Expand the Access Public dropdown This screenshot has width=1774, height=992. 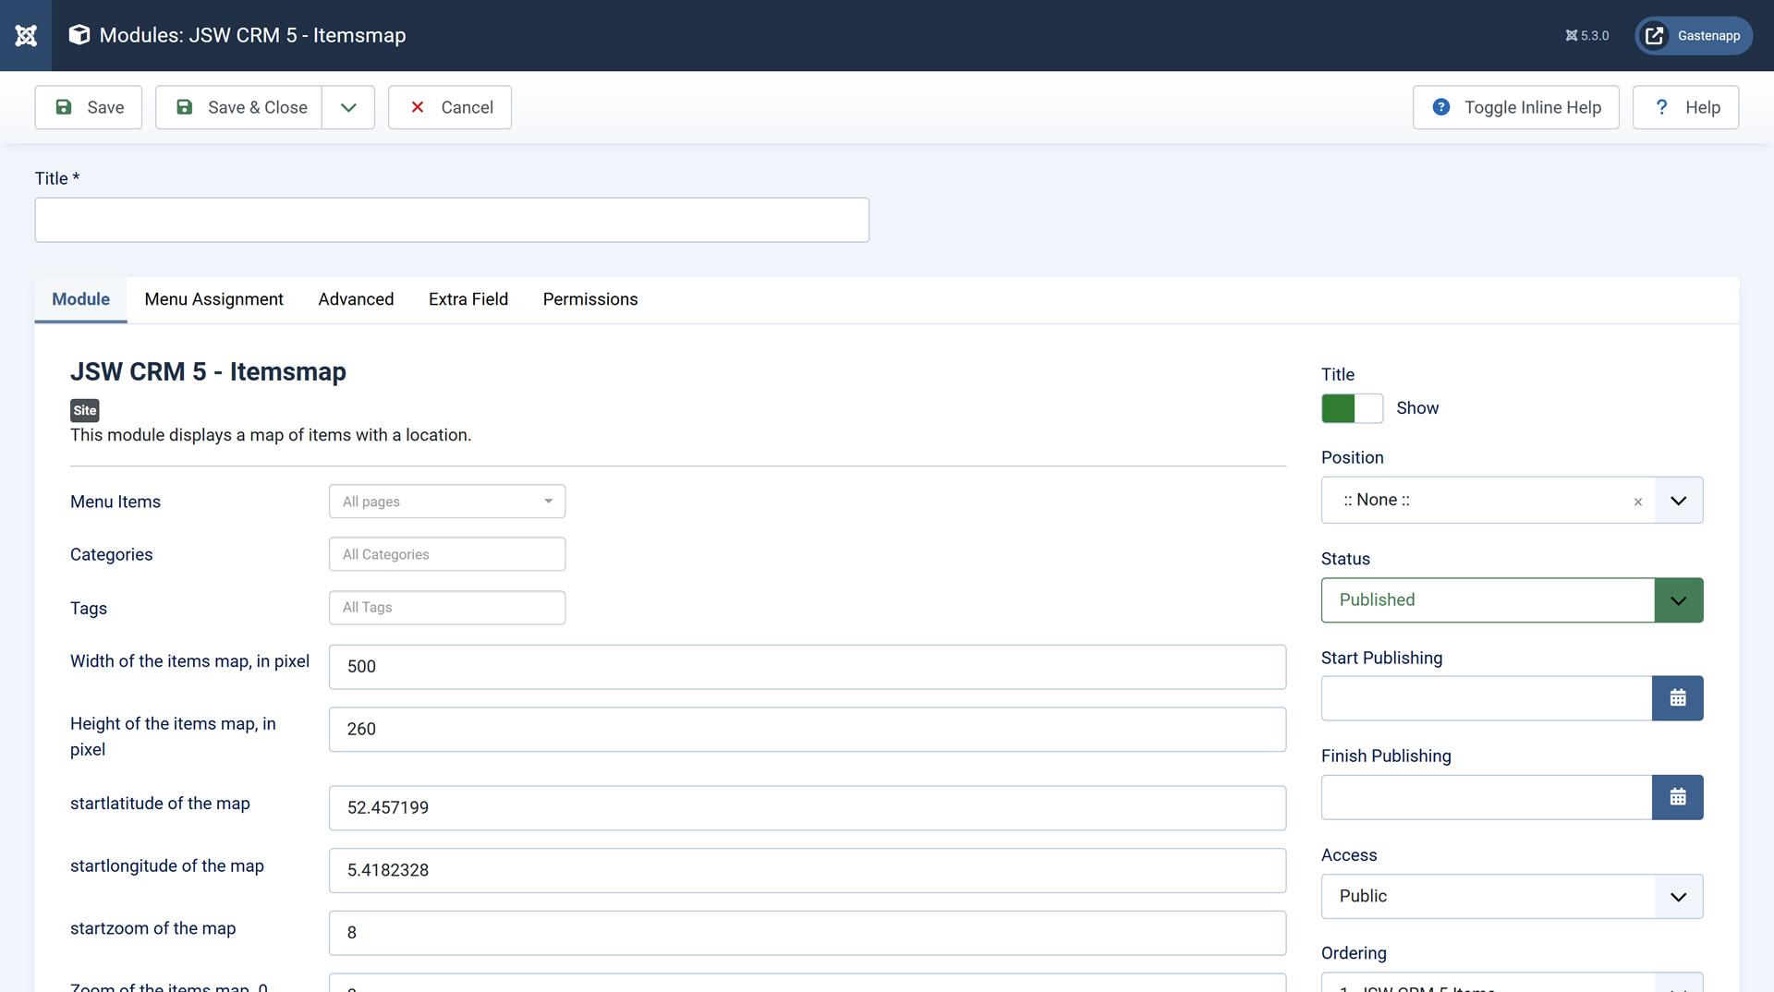(x=1512, y=896)
